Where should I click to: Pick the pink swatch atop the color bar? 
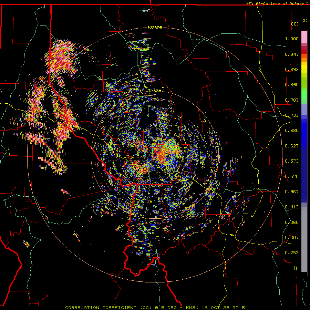pos(304,37)
